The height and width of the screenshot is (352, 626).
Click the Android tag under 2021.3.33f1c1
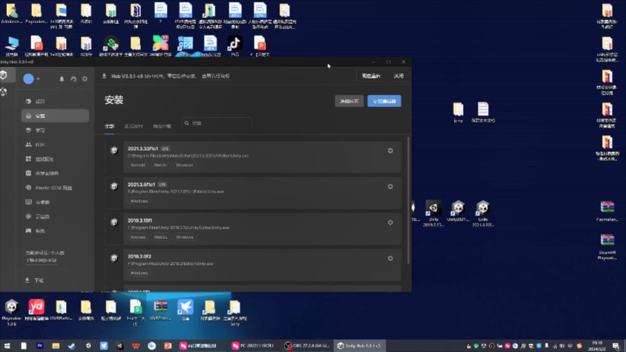coord(138,165)
